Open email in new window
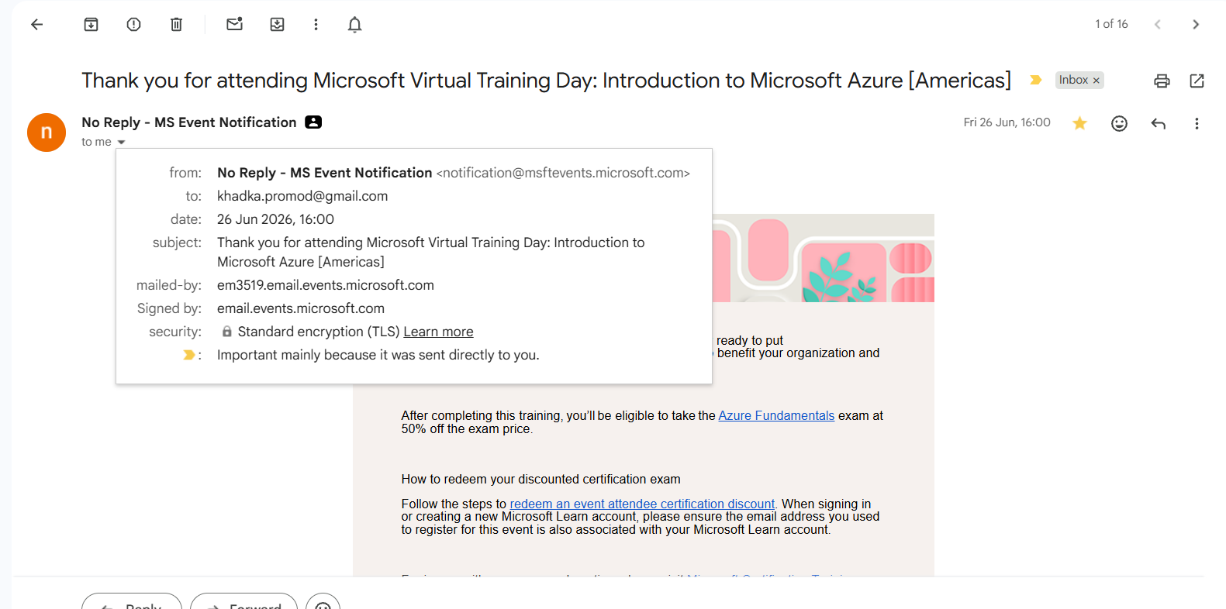The image size is (1226, 609). [1197, 81]
